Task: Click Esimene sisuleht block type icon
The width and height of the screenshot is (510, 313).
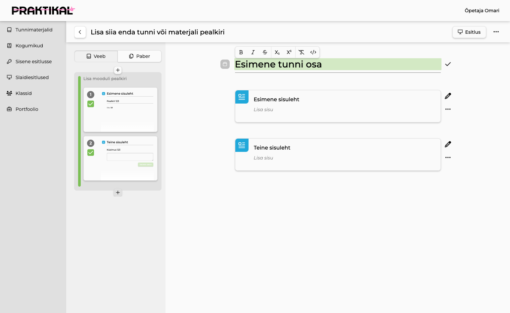Action: point(242,97)
